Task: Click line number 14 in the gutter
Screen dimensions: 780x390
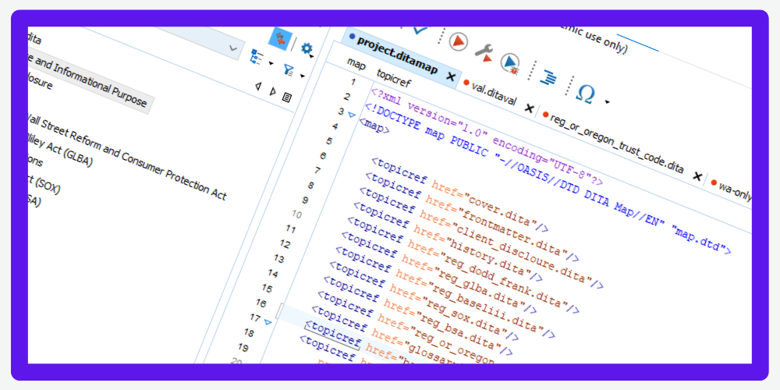Action: coord(272,273)
